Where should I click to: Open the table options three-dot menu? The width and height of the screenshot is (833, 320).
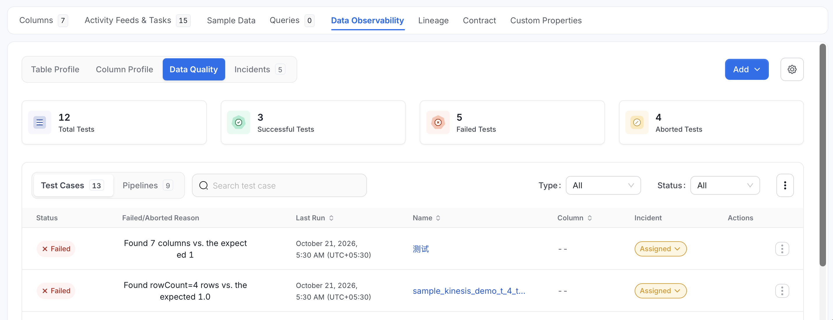pyautogui.click(x=785, y=185)
